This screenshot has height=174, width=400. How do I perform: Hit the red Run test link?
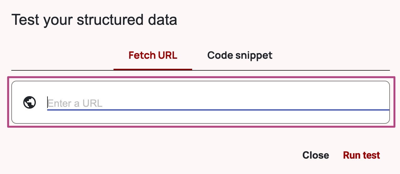(x=361, y=155)
